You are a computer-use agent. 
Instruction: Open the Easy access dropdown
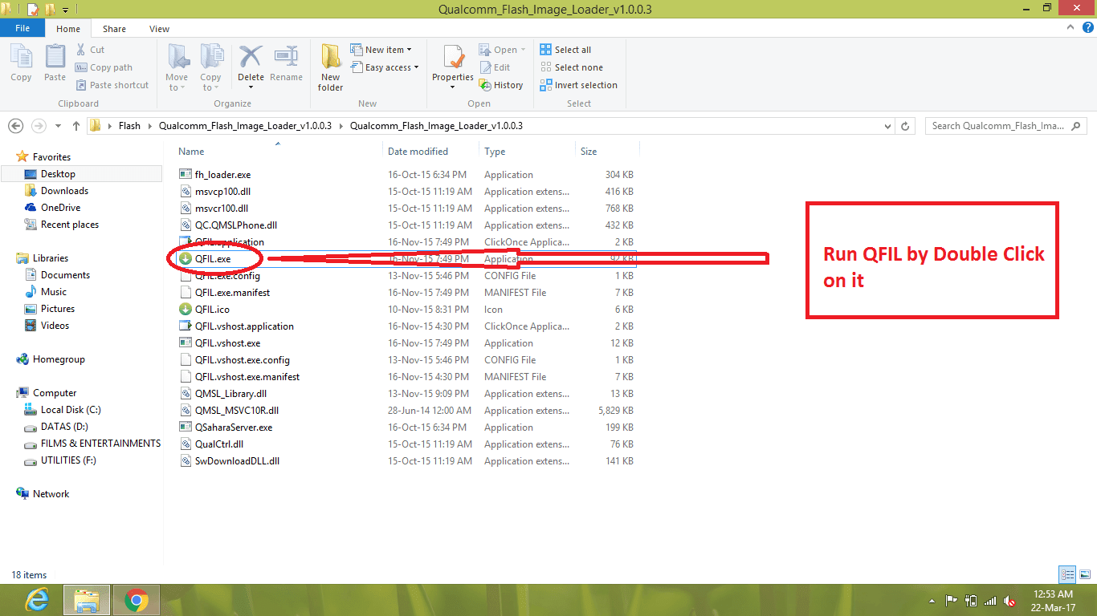[385, 67]
